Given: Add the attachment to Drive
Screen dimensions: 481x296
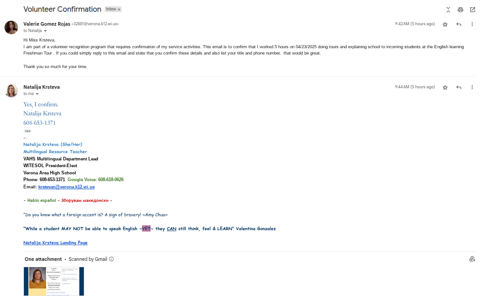Looking at the screenshot, I should point(472,259).
